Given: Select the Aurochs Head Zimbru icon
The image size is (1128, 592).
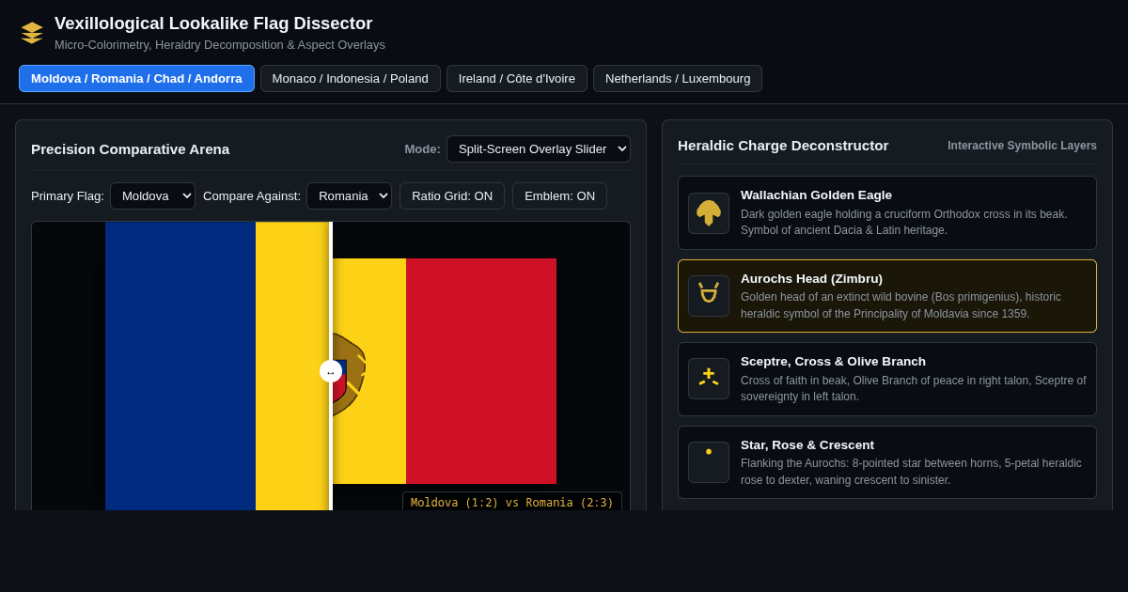Looking at the screenshot, I should pyautogui.click(x=709, y=296).
